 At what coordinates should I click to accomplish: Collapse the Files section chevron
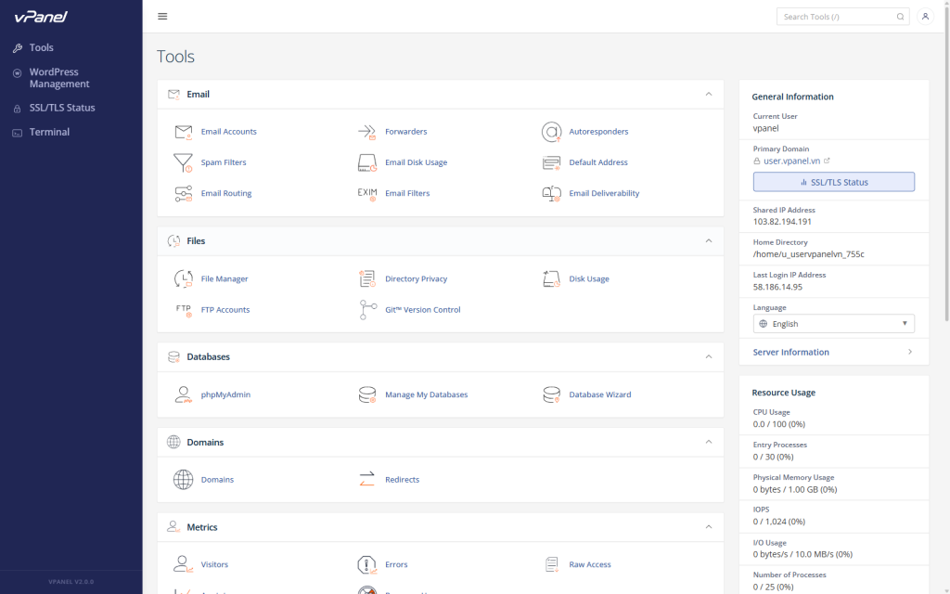(708, 240)
